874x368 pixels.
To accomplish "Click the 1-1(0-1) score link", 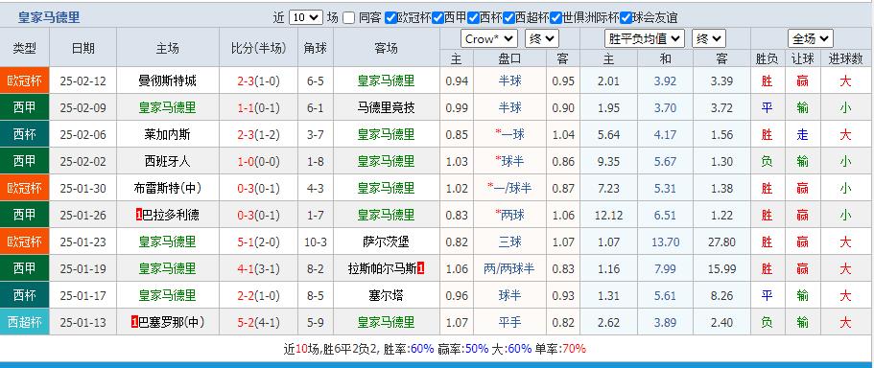I will click(259, 108).
